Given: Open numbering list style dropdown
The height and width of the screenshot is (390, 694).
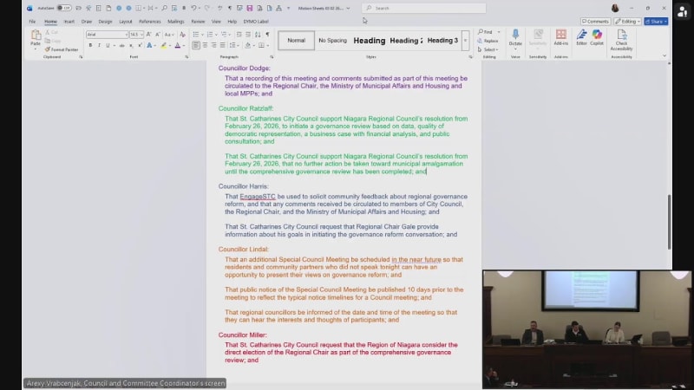Looking at the screenshot, I should point(216,35).
